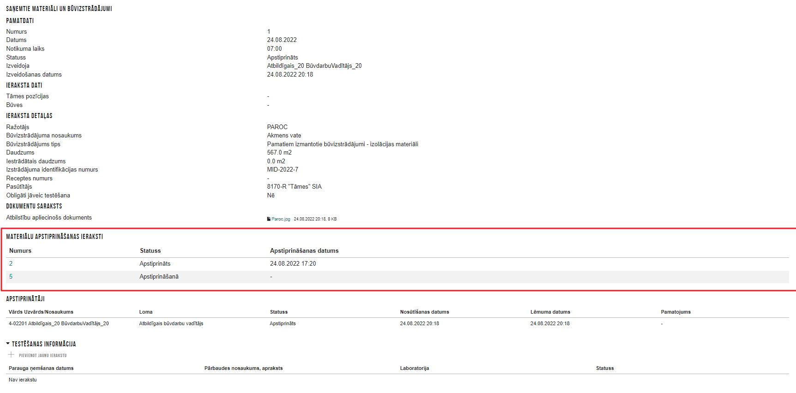Select the 07:00 event time value
The height and width of the screenshot is (393, 796).
click(x=275, y=49)
